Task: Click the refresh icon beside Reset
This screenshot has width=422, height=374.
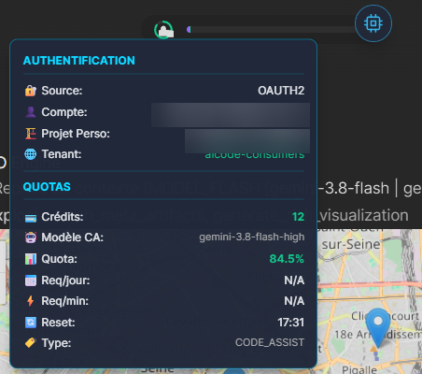Action: [x=31, y=323]
